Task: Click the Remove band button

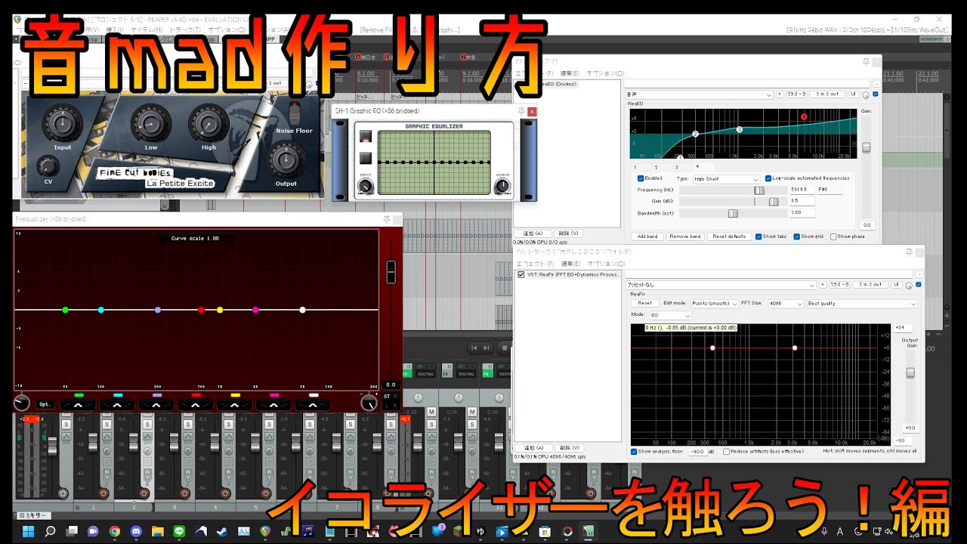Action: pyautogui.click(x=686, y=236)
